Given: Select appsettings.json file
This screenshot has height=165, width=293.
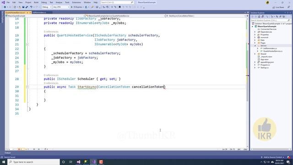Looking at the screenshot, I should point(267,62).
